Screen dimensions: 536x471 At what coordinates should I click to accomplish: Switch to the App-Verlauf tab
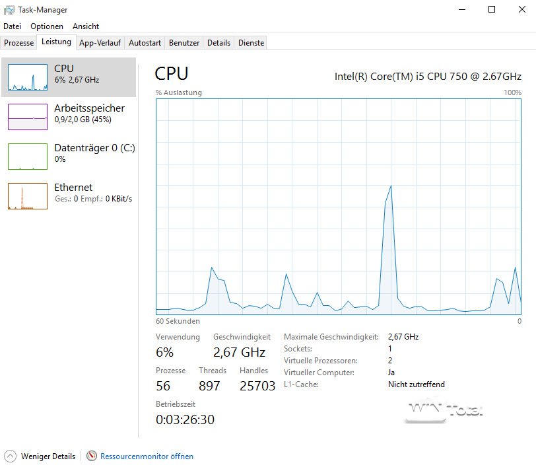coord(100,43)
